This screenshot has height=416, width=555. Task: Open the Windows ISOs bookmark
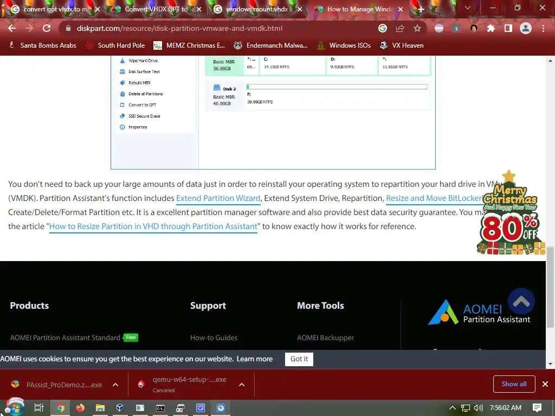(344, 45)
